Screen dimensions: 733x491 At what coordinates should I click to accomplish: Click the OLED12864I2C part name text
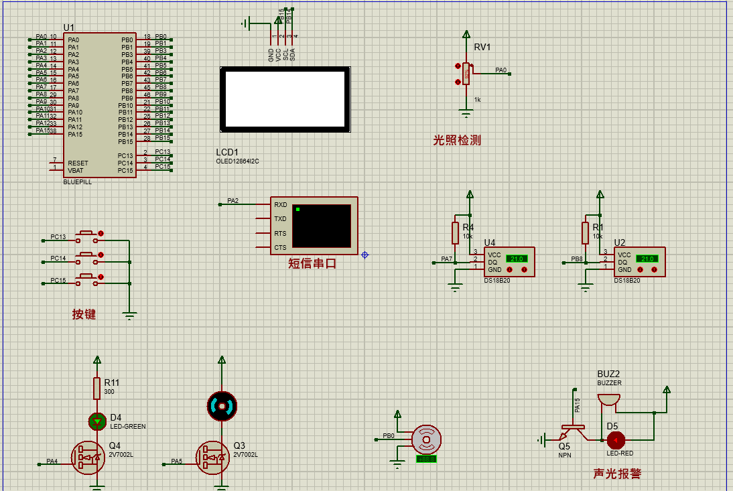click(237, 161)
